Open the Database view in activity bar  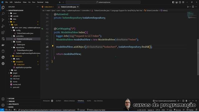pos(3,51)
